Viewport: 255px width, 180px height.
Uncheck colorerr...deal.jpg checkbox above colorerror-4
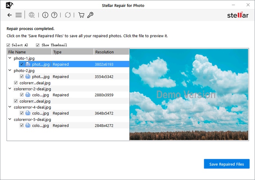click(x=16, y=101)
